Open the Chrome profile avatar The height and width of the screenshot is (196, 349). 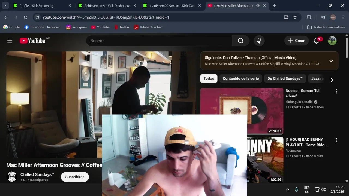333,17
